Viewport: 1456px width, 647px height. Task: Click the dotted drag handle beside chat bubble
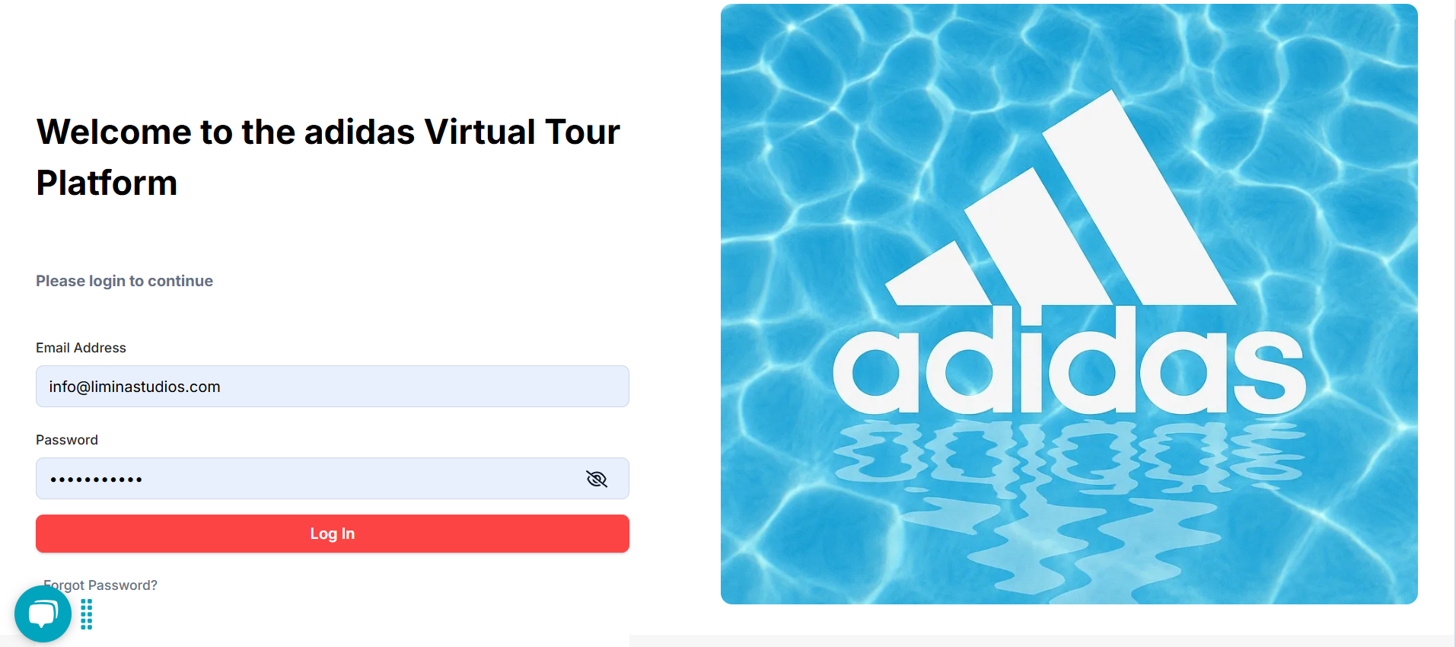pyautogui.click(x=87, y=614)
